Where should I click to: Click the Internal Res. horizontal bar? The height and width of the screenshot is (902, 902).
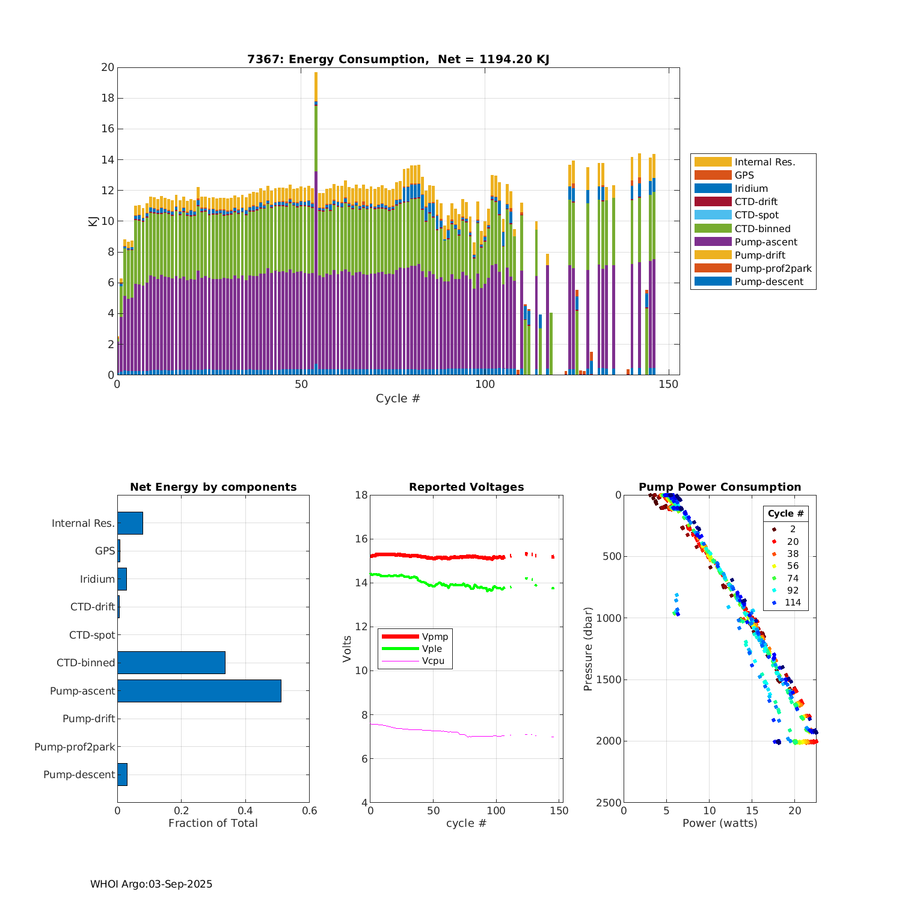click(130, 523)
